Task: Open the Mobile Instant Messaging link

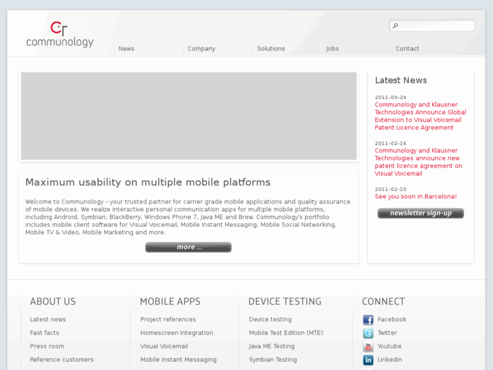Action: coord(178,359)
